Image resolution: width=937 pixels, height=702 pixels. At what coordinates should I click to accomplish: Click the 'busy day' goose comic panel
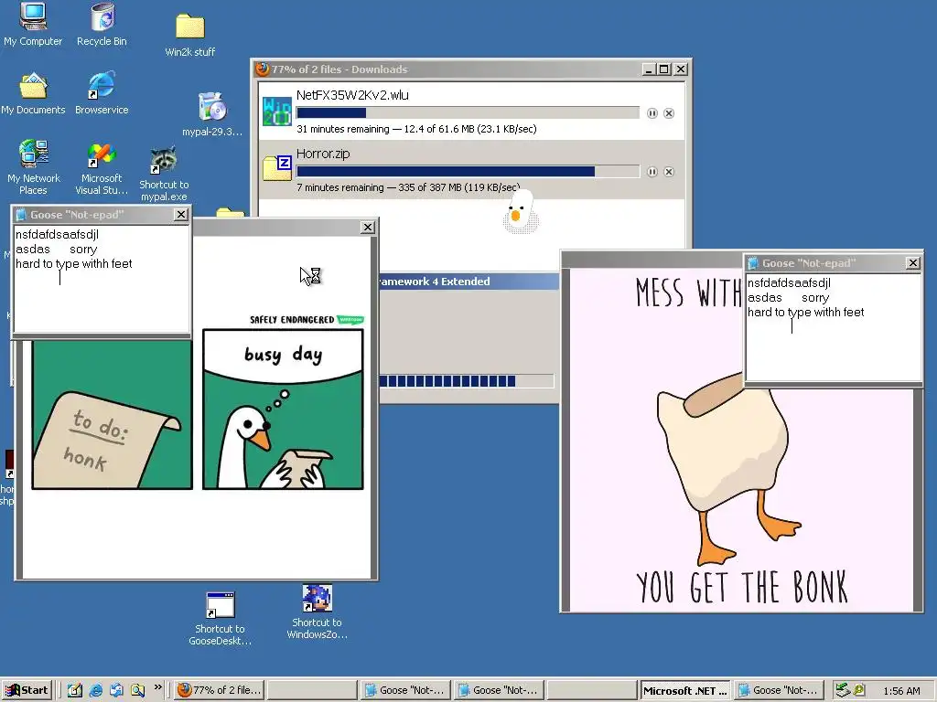pyautogui.click(x=283, y=409)
